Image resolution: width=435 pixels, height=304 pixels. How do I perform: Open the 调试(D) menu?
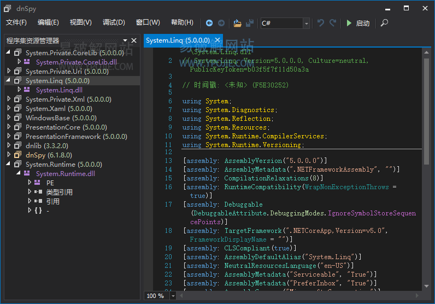click(x=114, y=22)
